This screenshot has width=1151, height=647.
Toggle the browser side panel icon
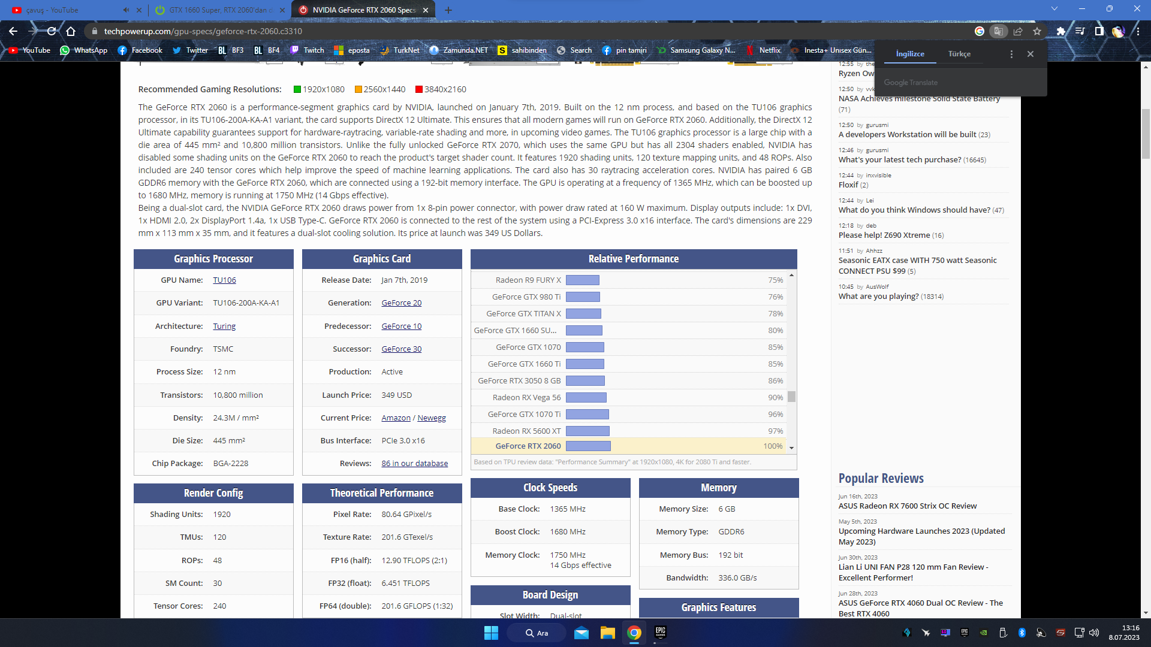click(1099, 31)
